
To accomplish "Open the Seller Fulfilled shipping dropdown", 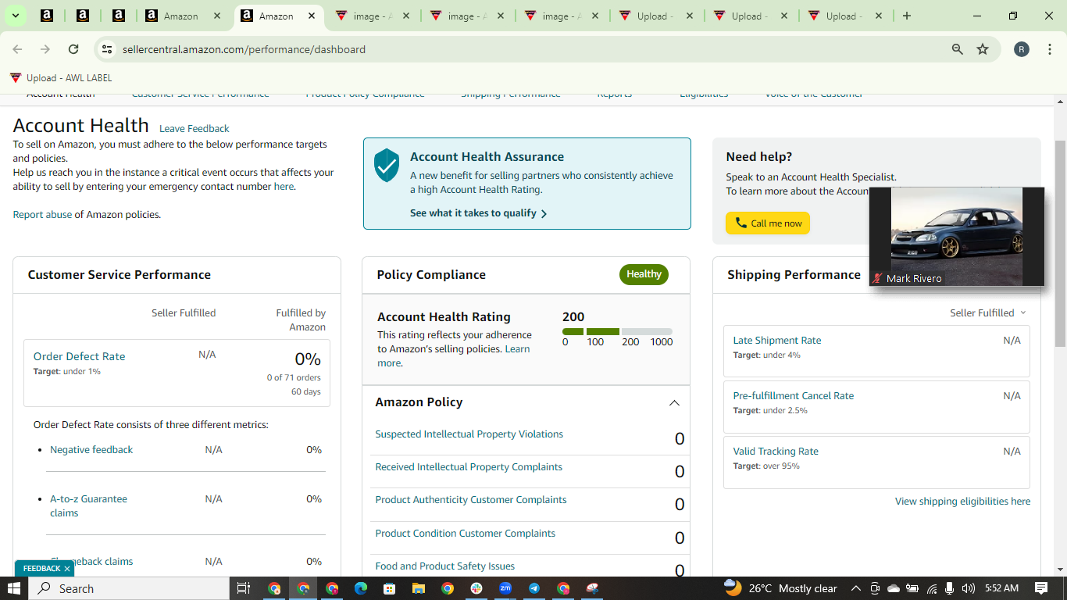I will pos(988,313).
